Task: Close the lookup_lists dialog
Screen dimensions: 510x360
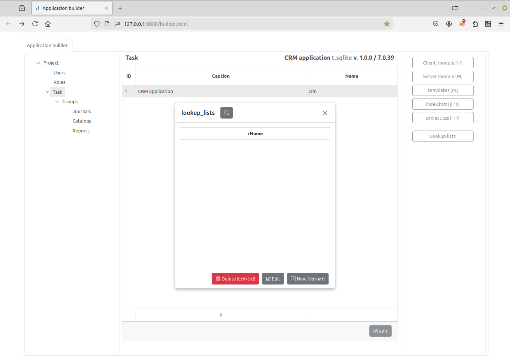Action: click(325, 113)
